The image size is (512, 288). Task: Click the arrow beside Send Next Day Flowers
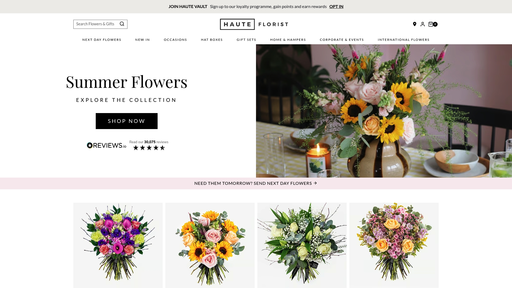point(315,183)
